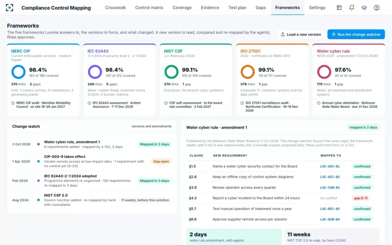392x245 pixels.
Task: Open the user account profile icon
Action: pyautogui.click(x=377, y=8)
